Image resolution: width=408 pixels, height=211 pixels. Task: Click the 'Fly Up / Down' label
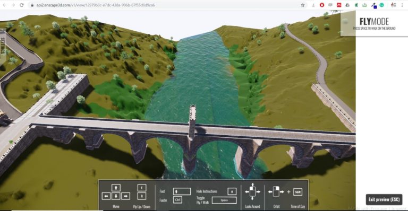pyautogui.click(x=142, y=207)
